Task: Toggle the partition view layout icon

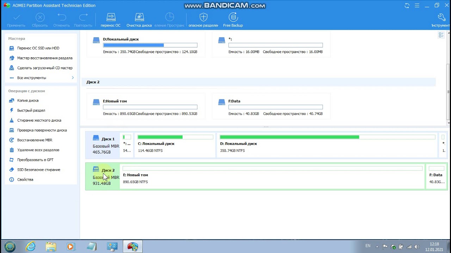Action: click(441, 35)
